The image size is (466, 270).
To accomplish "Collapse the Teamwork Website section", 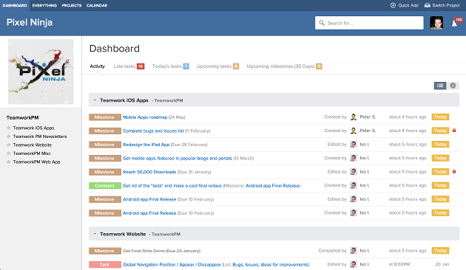I will pyautogui.click(x=95, y=234).
